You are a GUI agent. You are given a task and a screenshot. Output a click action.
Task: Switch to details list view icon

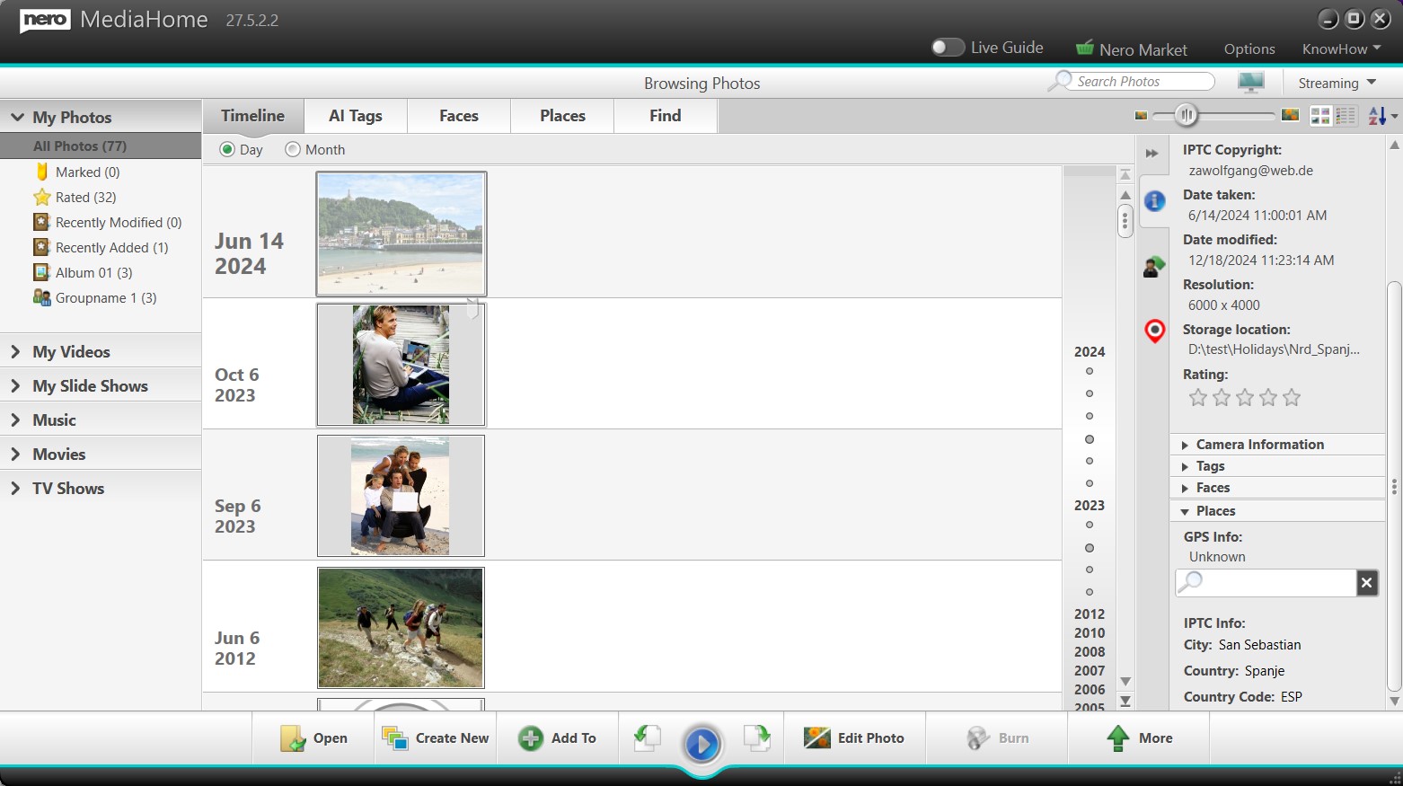[1345, 116]
